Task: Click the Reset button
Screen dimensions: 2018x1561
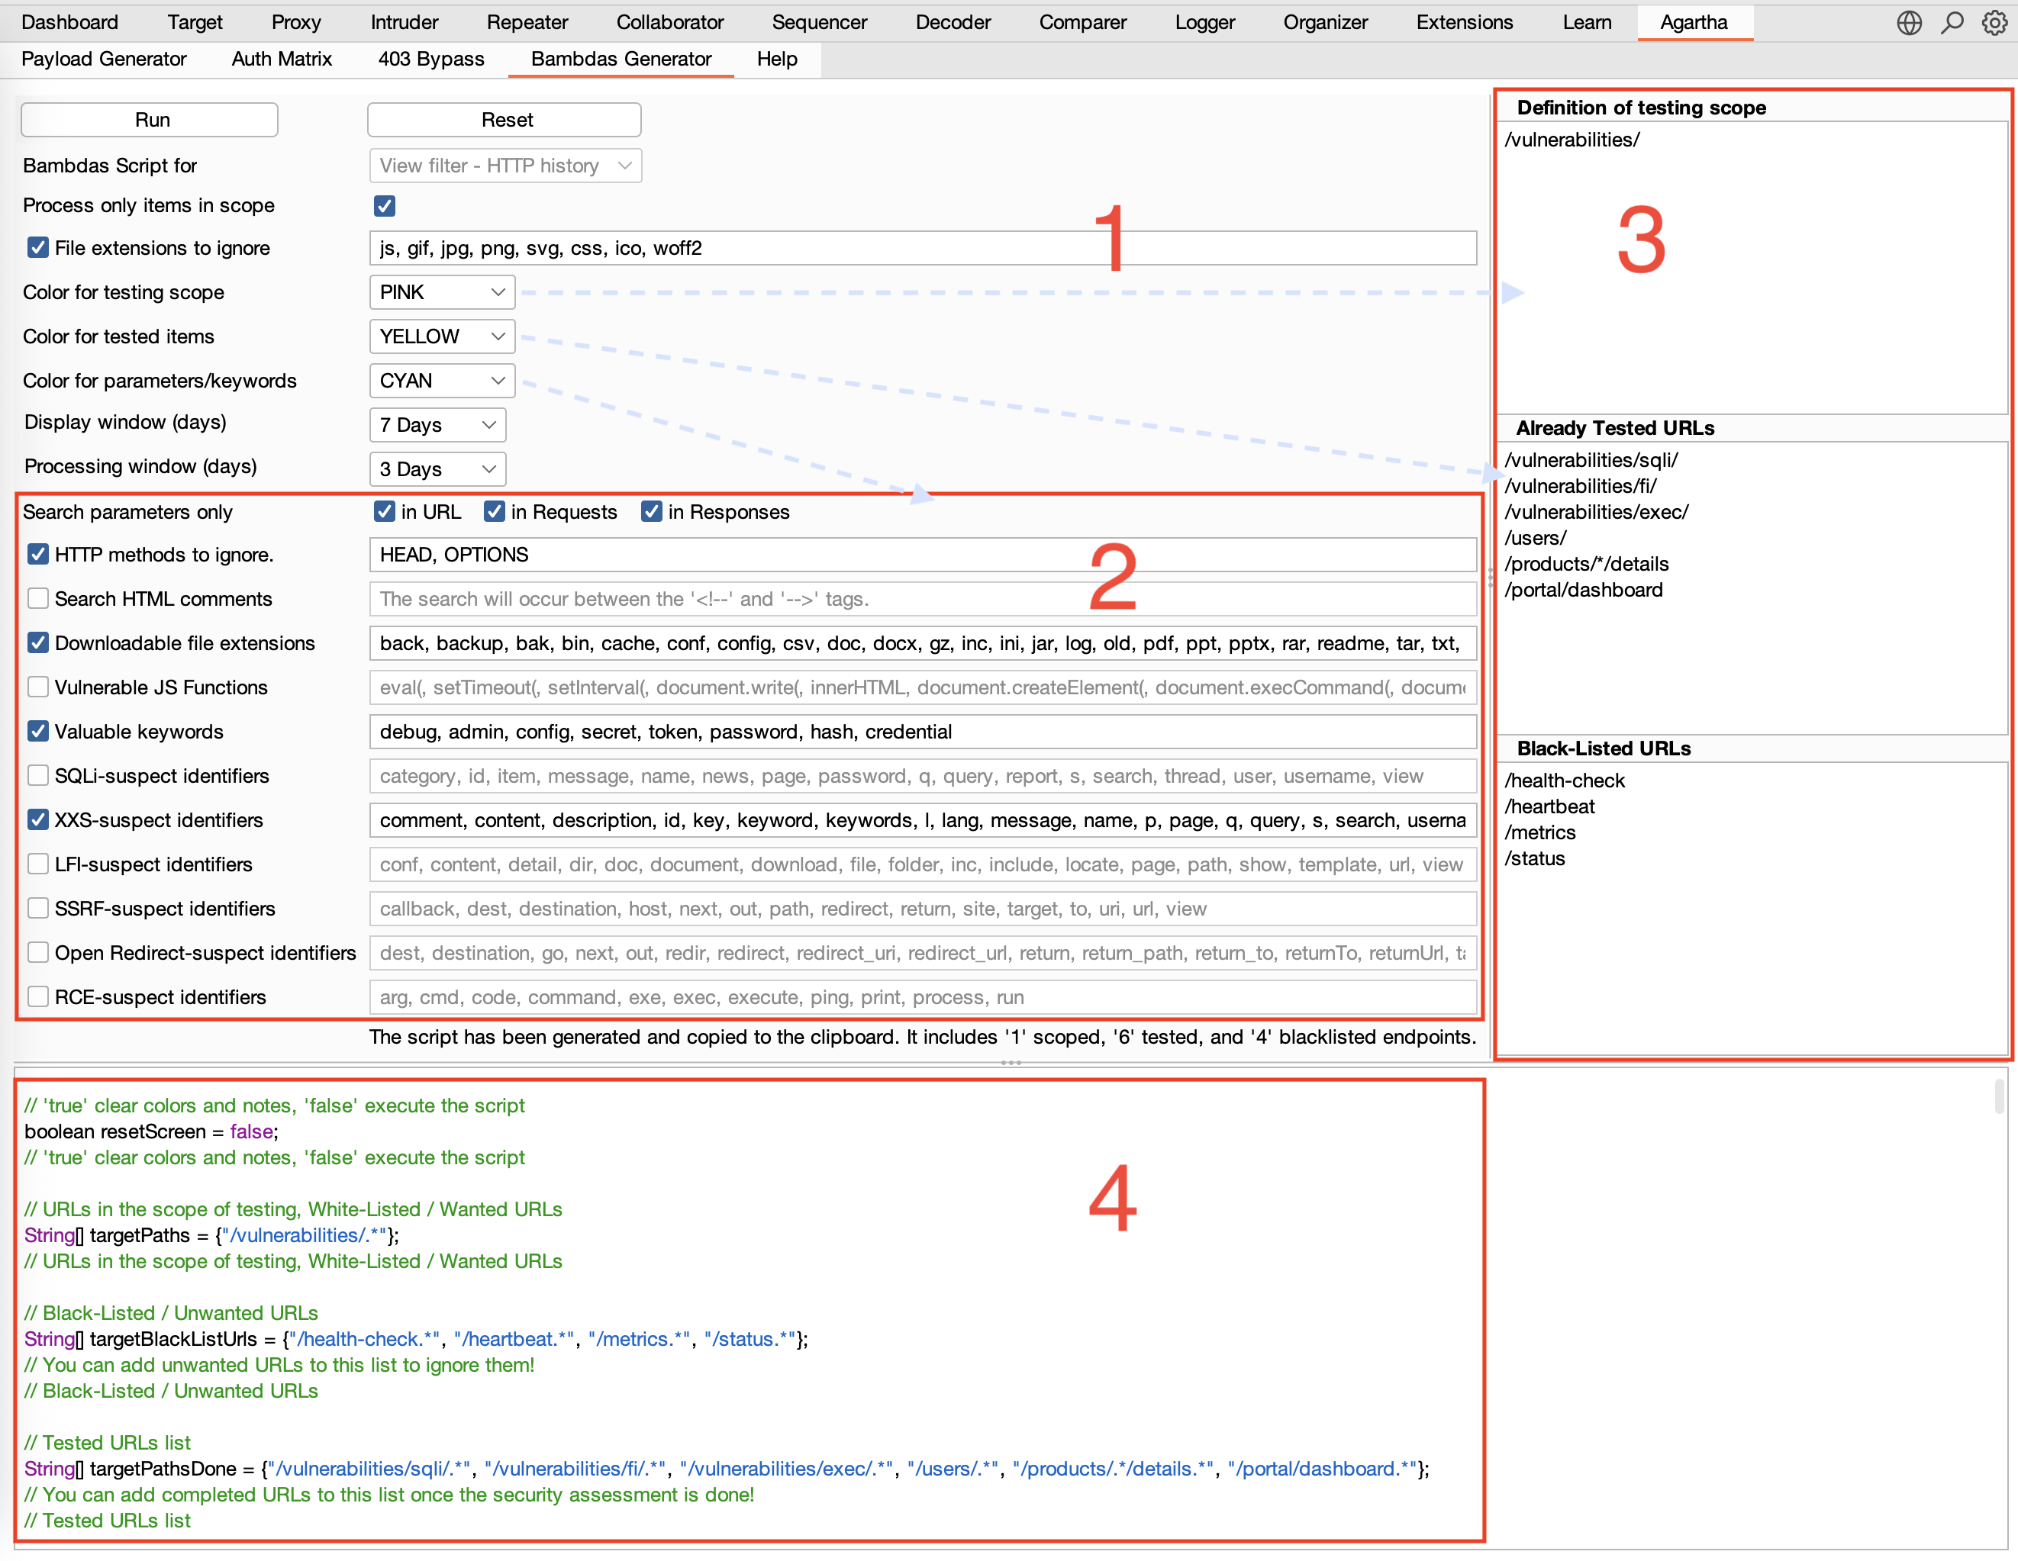Action: (504, 120)
